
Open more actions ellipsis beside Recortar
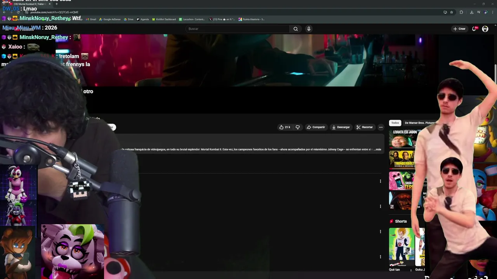[x=381, y=127]
